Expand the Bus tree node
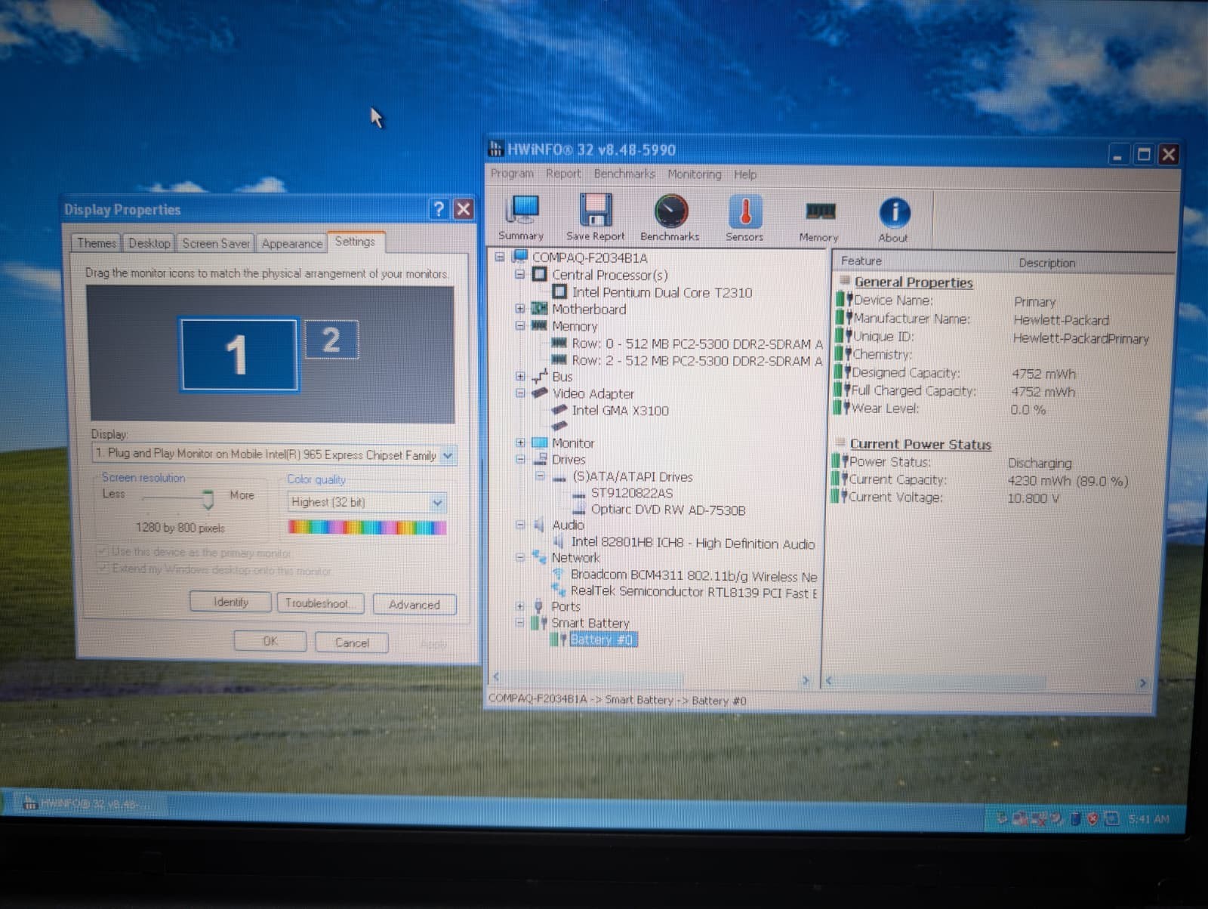1208x909 pixels. (519, 376)
